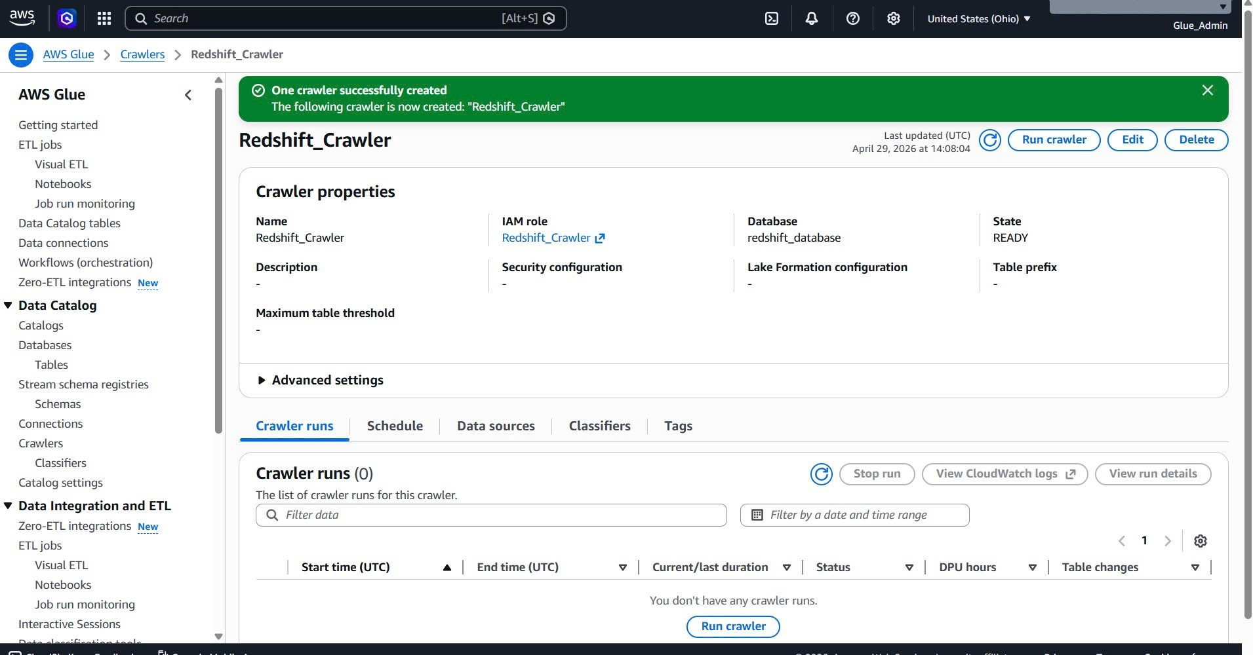Screen dimensions: 1253x655
Task: Open the Tables item in Data Catalog
Action: [51, 365]
